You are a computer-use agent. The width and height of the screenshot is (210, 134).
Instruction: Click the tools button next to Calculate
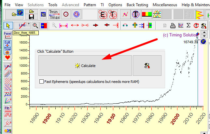[x=147, y=65]
